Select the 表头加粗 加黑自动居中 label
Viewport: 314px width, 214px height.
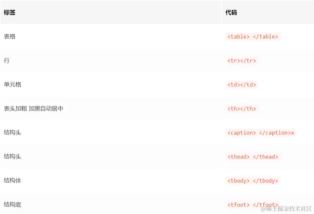click(x=33, y=109)
